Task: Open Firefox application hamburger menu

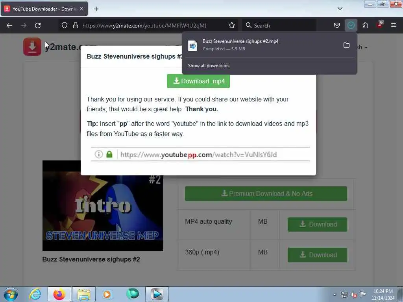Action: click(x=394, y=26)
